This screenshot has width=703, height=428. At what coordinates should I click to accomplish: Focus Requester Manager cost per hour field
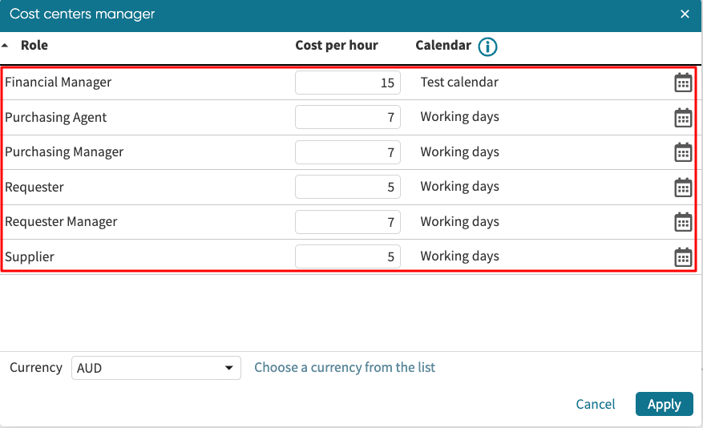point(348,222)
